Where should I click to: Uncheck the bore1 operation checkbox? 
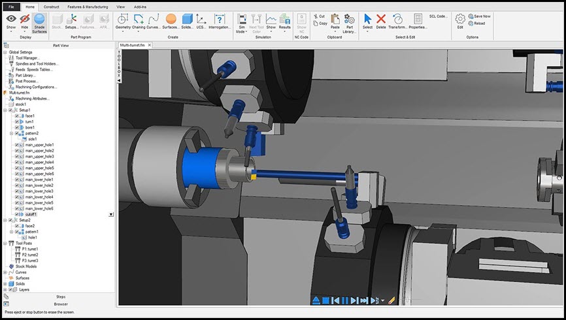tap(16, 127)
